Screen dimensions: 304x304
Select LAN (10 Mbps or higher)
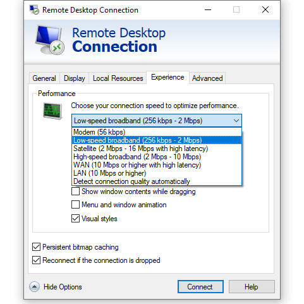pos(157,173)
